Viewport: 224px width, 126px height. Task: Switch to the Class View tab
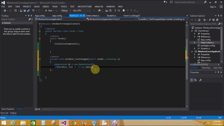pyautogui.click(x=218, y=68)
